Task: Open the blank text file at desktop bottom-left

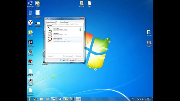Action: tap(30, 92)
